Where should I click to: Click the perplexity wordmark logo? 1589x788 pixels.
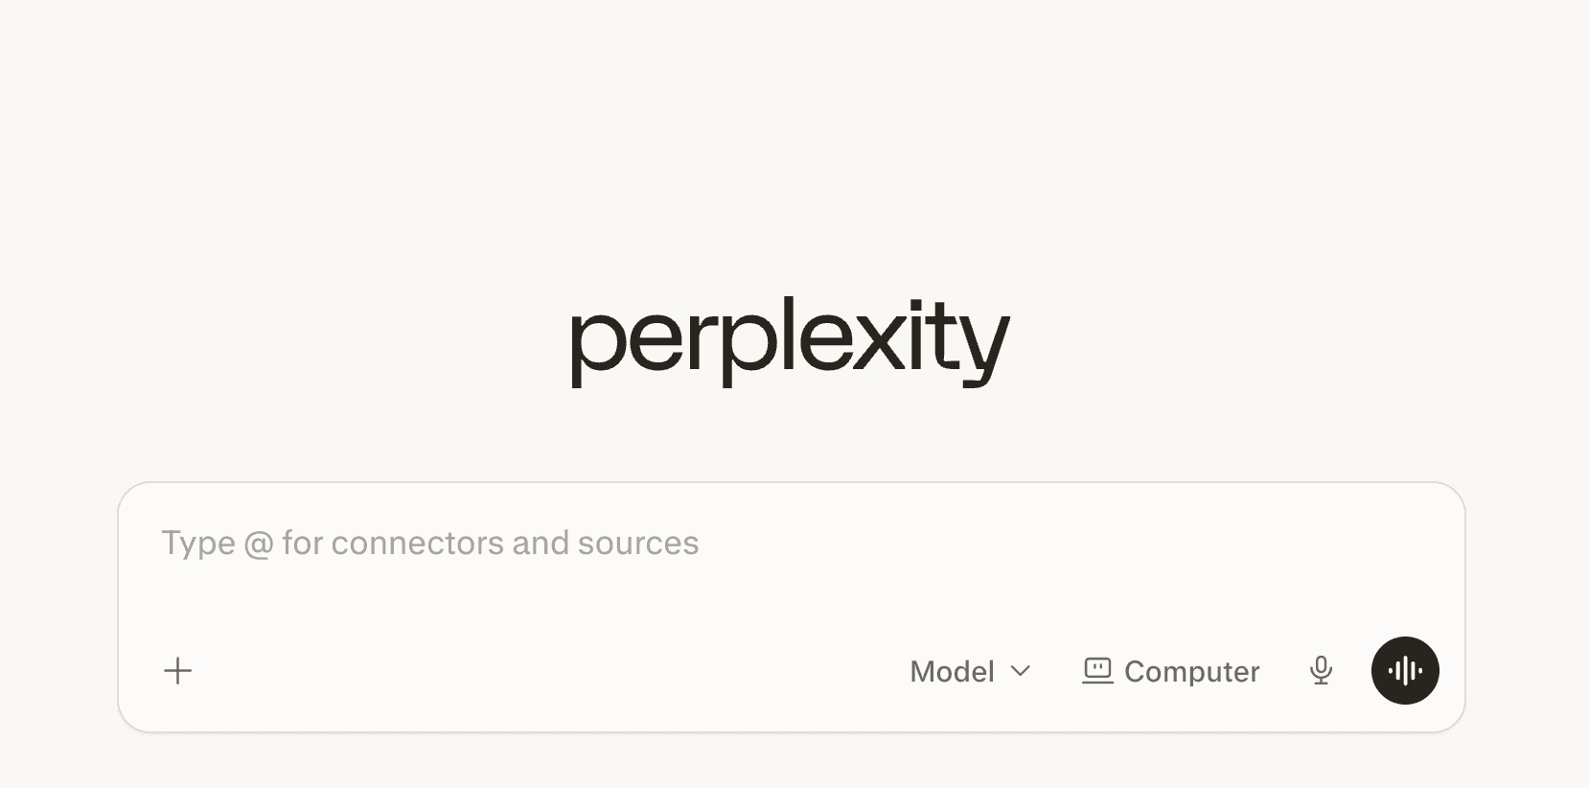(x=791, y=341)
